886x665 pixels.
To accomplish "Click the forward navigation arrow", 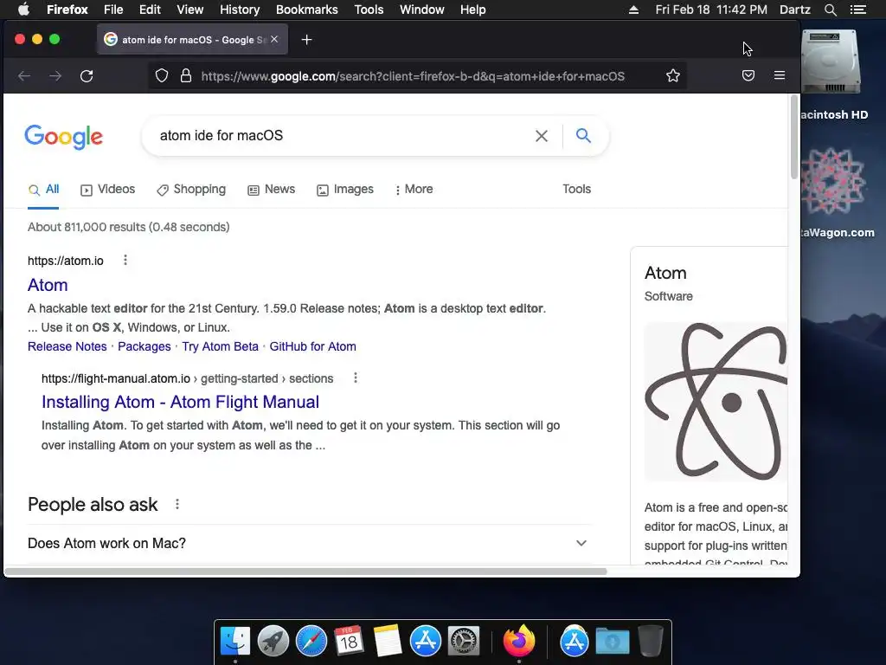I will click(55, 76).
